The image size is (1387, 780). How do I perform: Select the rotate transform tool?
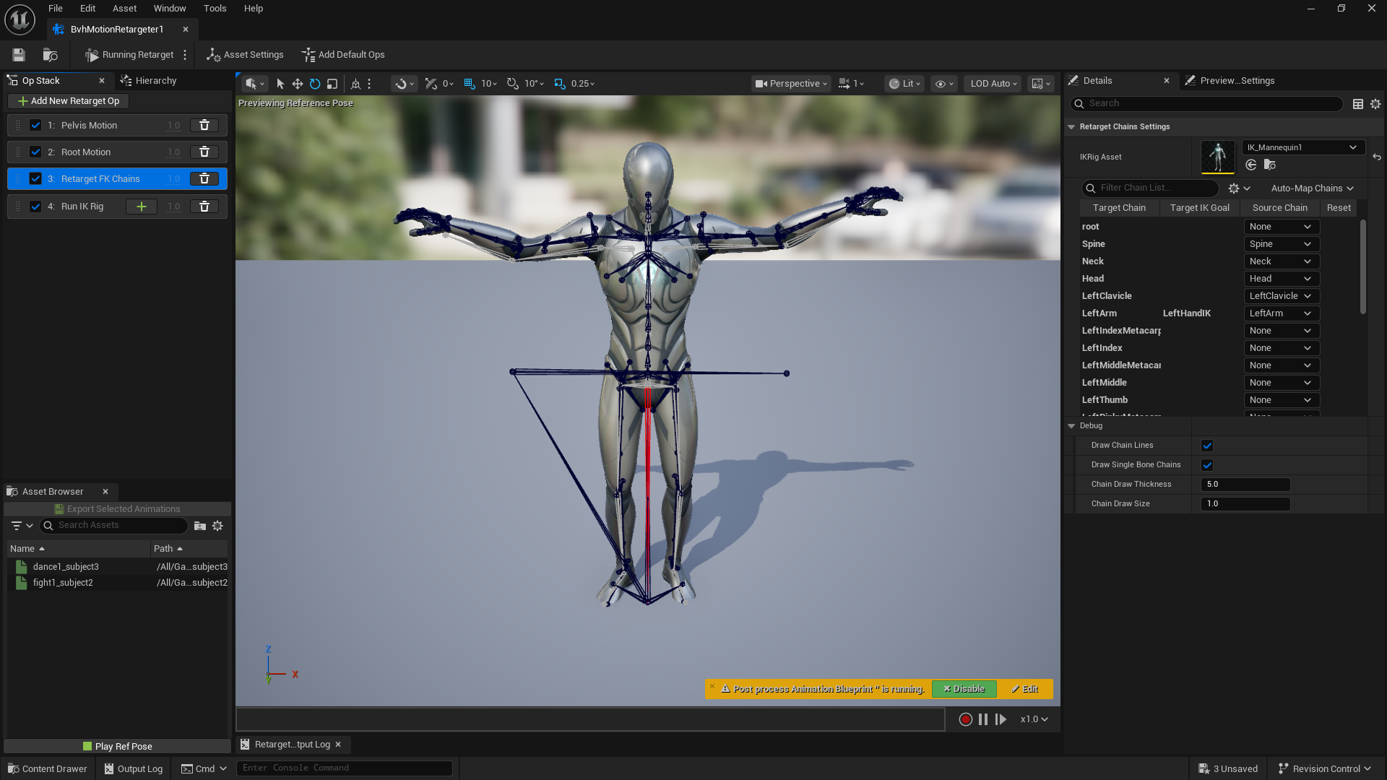[x=315, y=84]
